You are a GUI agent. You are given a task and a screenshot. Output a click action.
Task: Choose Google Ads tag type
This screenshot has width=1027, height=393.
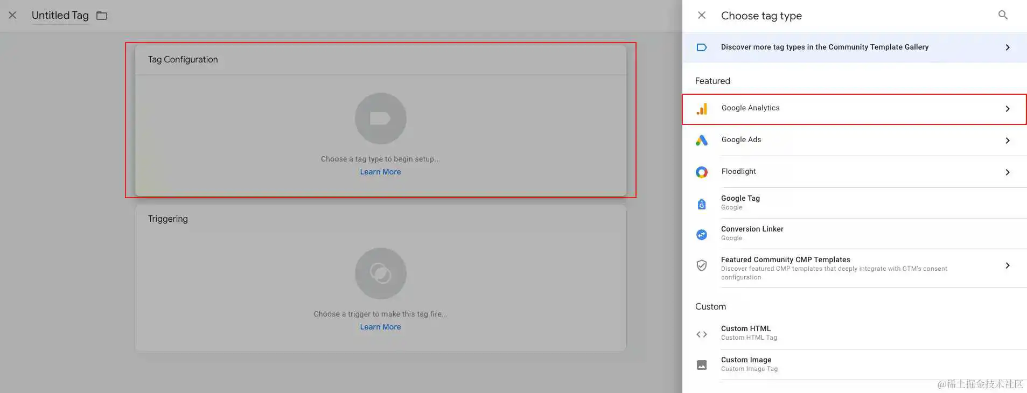[x=854, y=141]
